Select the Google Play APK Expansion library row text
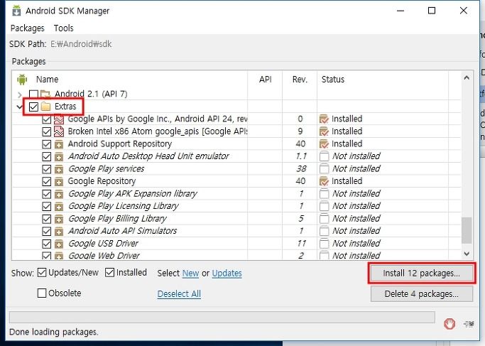Screen dimensions: 485x346 132,194
